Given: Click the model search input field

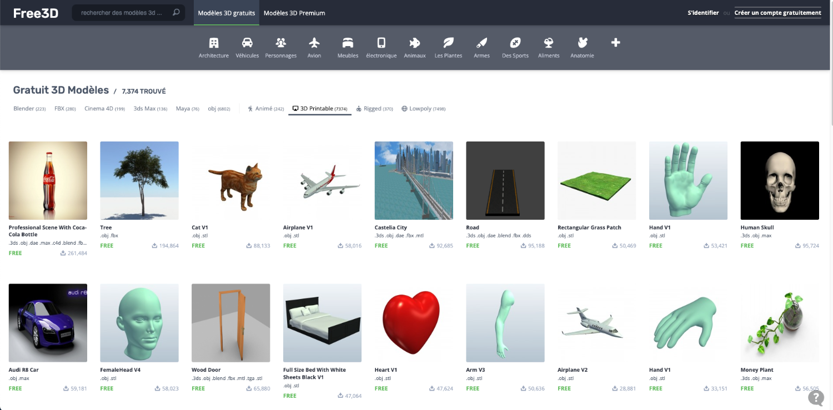Looking at the screenshot, I should (122, 13).
